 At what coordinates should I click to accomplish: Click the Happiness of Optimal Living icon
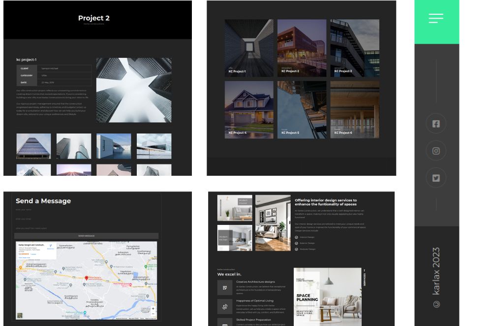click(x=225, y=306)
